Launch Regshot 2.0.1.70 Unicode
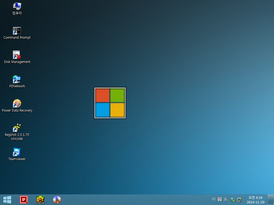This screenshot has width=274, height=205. coord(17,132)
